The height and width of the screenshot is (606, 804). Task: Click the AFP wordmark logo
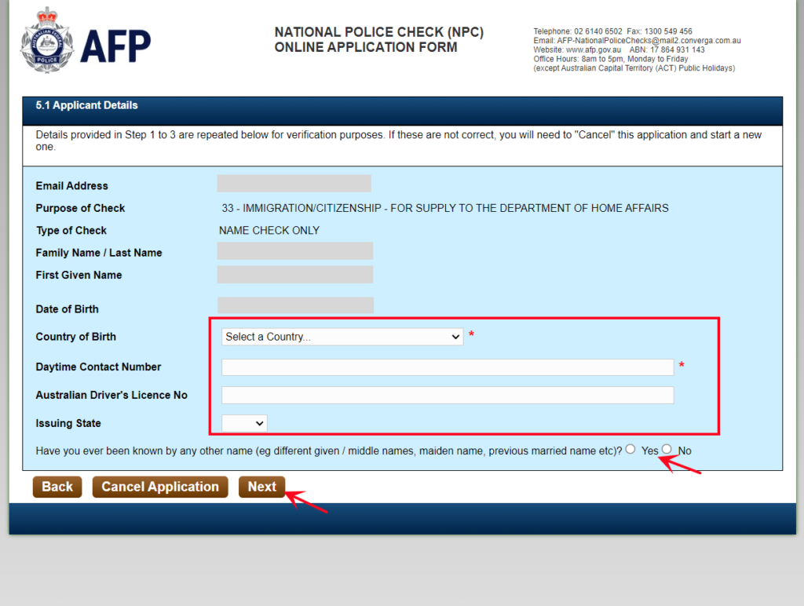tap(115, 46)
